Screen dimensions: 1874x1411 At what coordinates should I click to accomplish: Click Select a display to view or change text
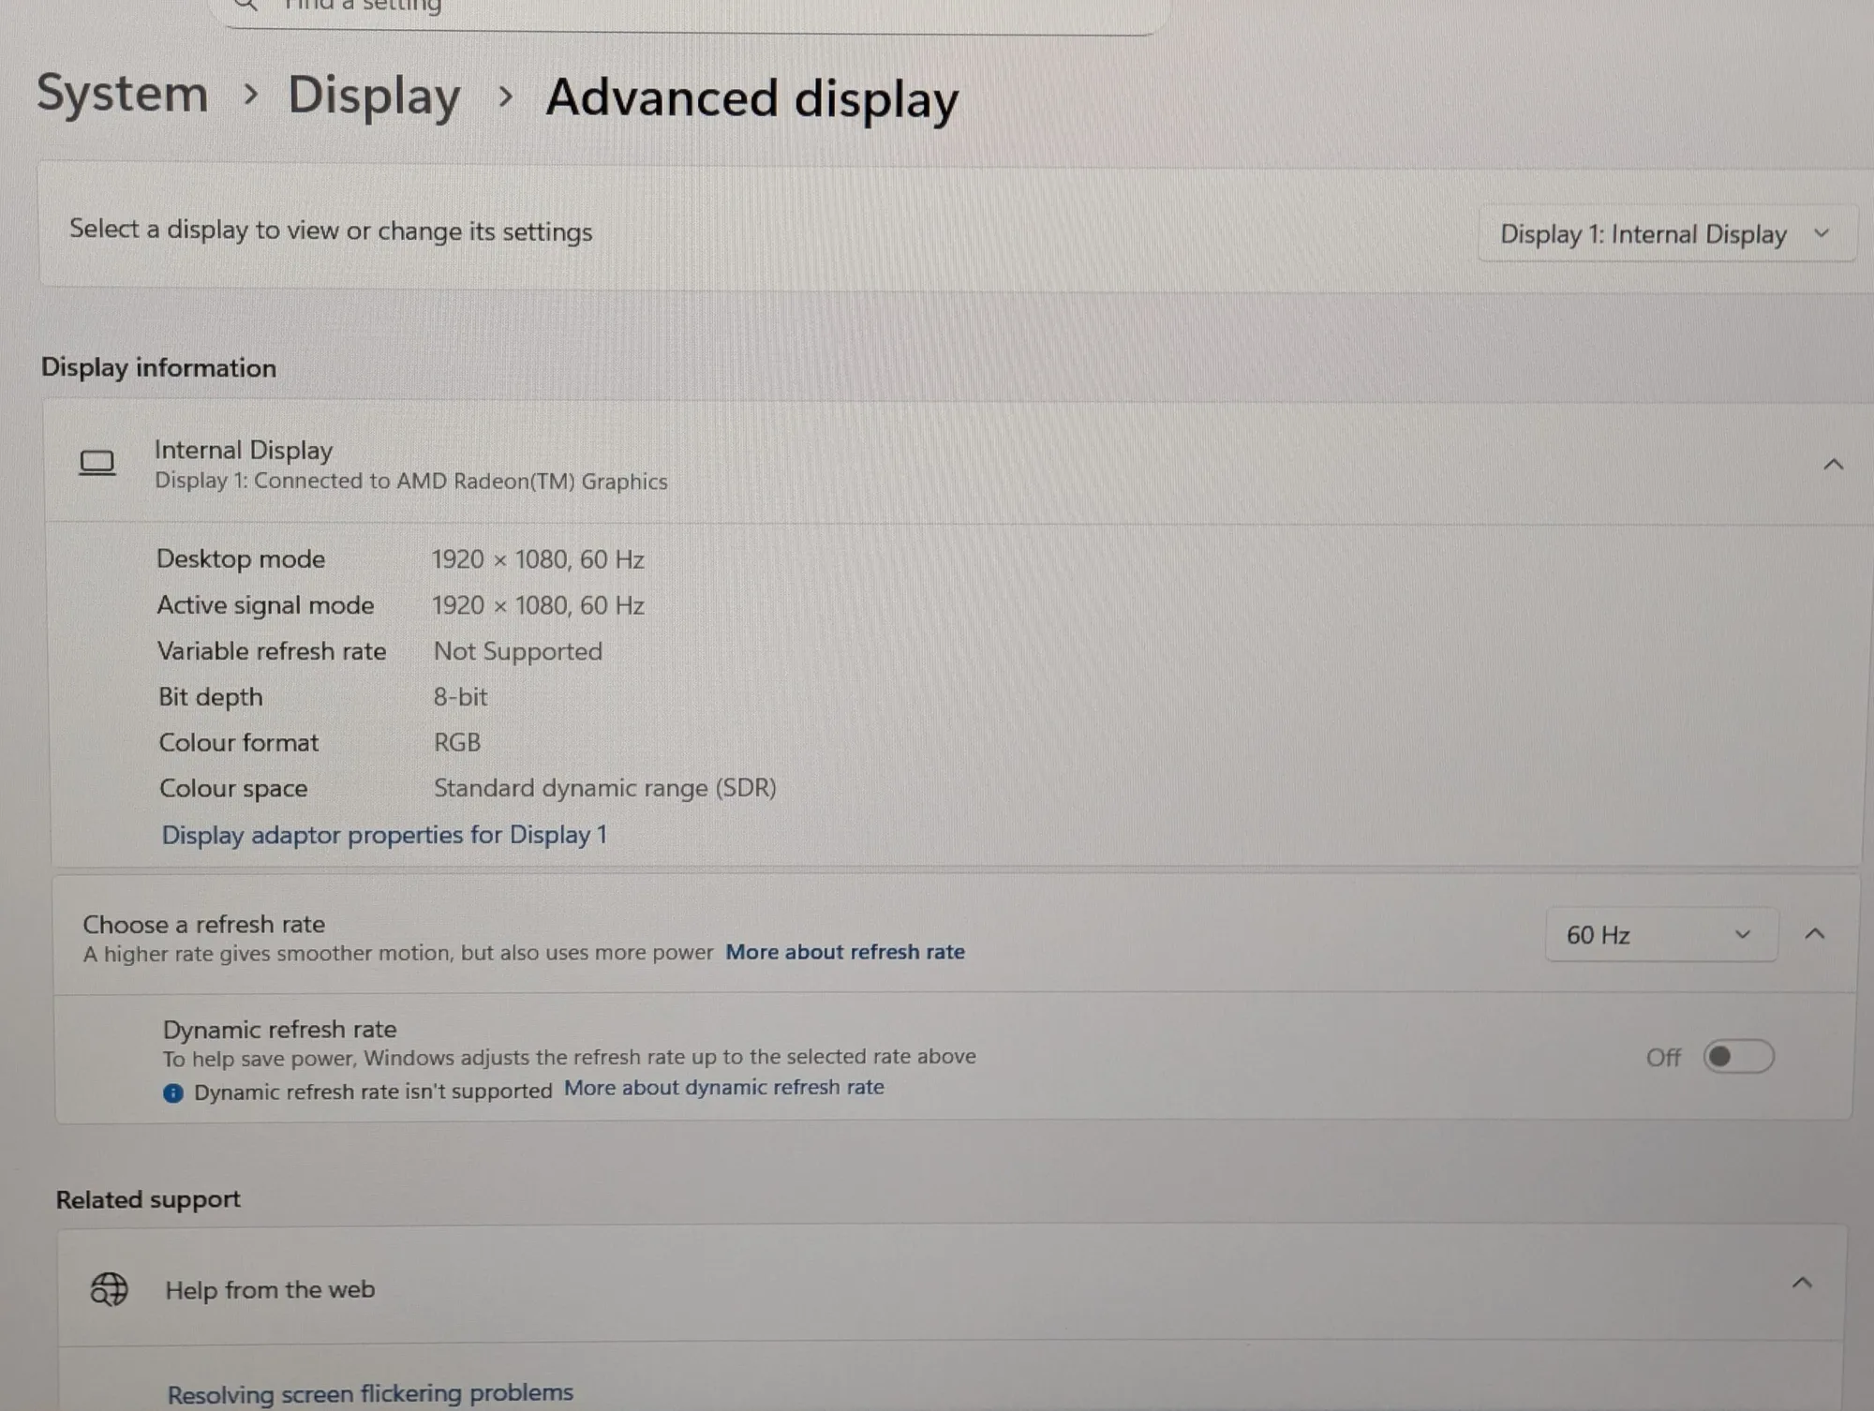[x=331, y=230]
